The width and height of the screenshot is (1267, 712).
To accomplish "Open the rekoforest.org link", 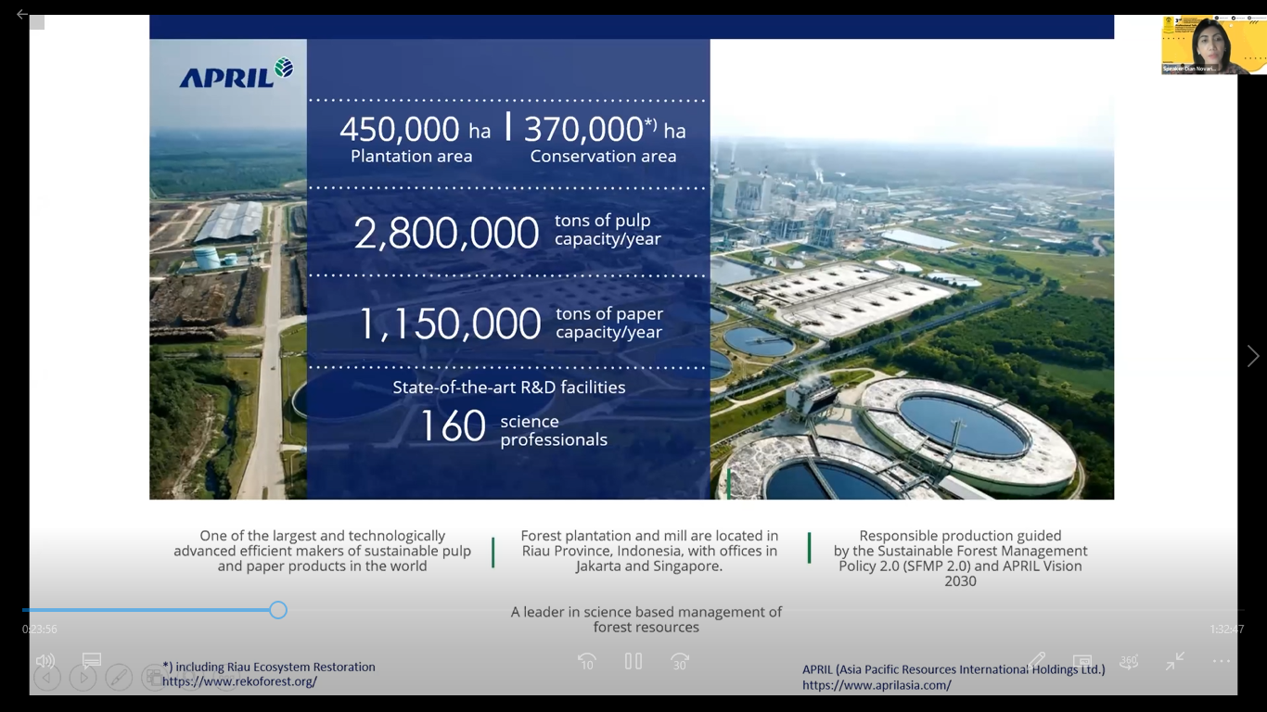I will 239,681.
